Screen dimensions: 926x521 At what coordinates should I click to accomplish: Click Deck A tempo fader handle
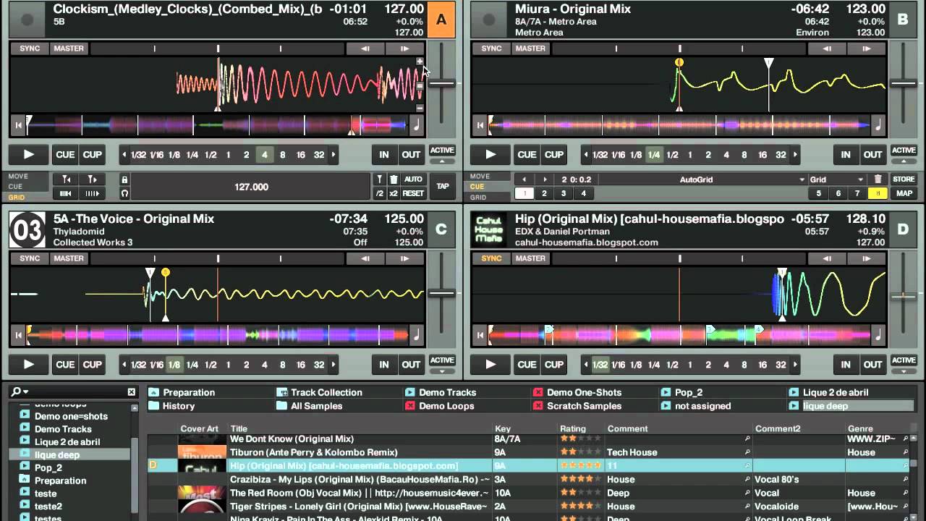point(441,83)
